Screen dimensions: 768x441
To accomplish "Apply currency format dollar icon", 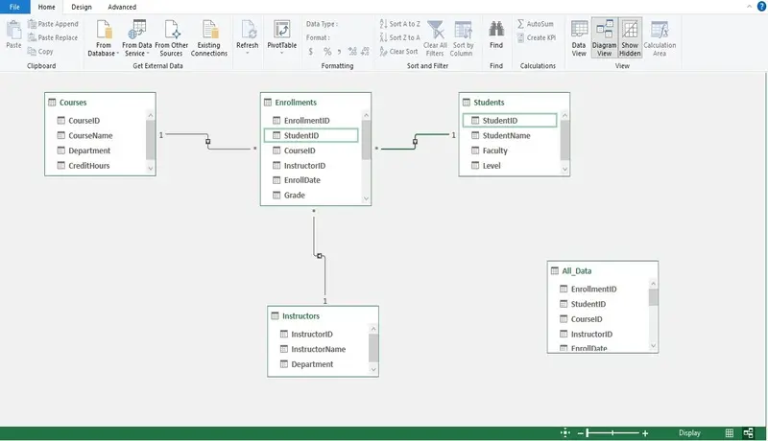I will pyautogui.click(x=310, y=52).
